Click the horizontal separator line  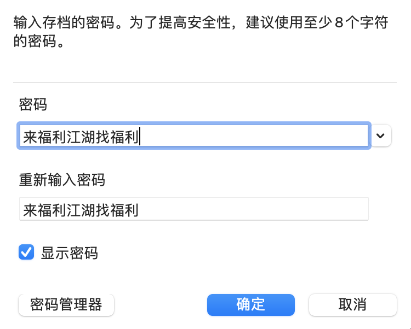(204, 83)
